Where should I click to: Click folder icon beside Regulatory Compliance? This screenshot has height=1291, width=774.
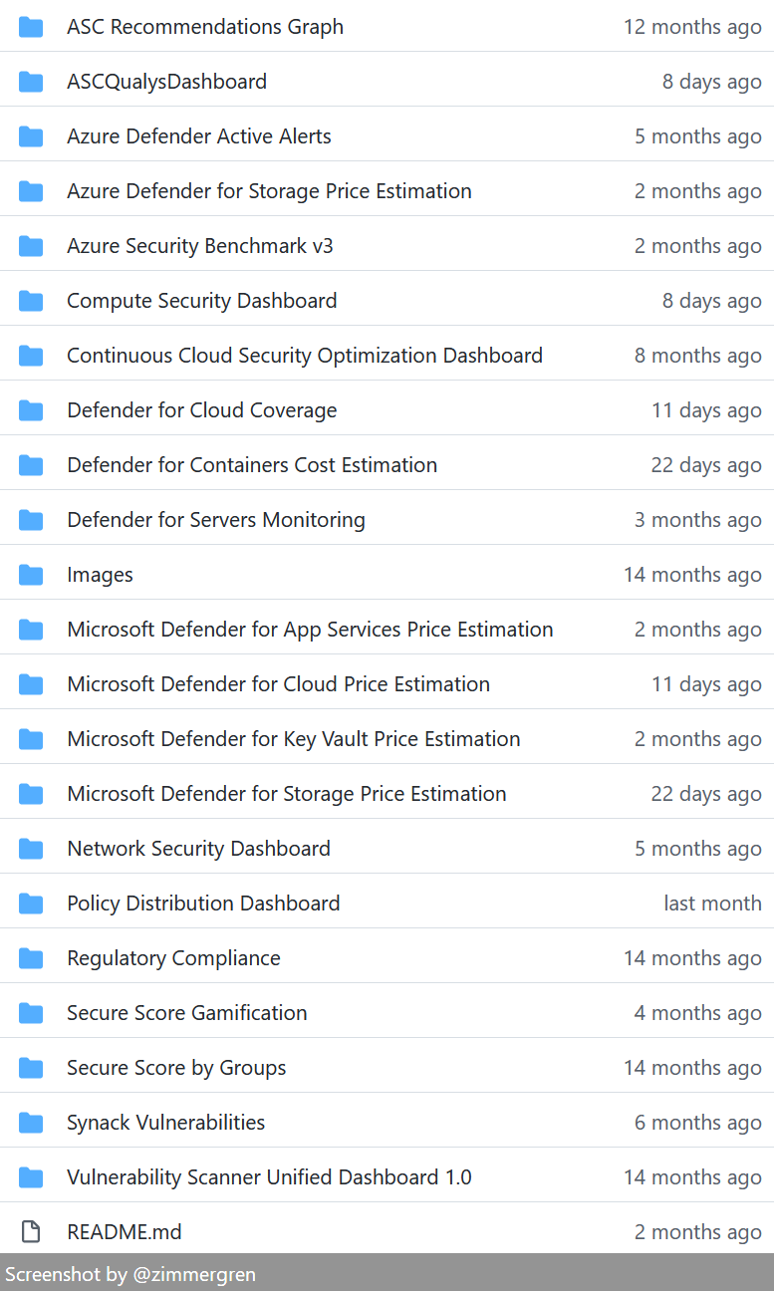tap(31, 958)
